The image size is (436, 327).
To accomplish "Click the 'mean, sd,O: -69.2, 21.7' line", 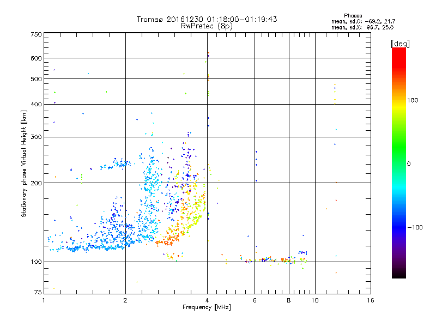I will [x=363, y=21].
